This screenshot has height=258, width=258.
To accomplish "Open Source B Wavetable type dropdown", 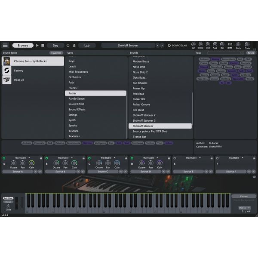I will pos(65,158).
